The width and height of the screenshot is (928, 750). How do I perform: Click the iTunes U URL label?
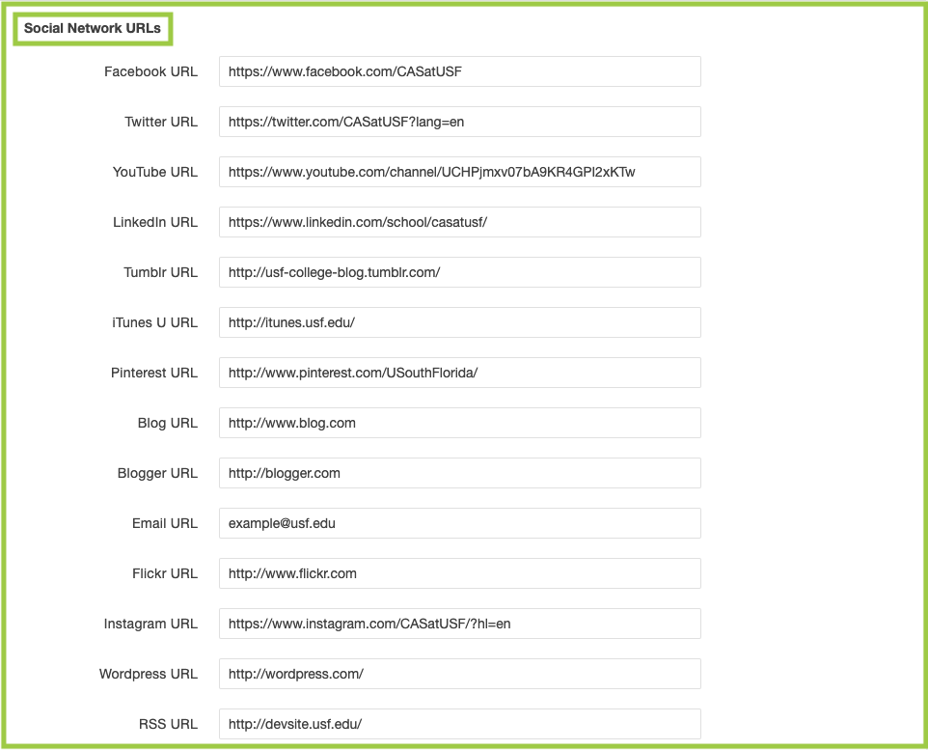(x=154, y=322)
